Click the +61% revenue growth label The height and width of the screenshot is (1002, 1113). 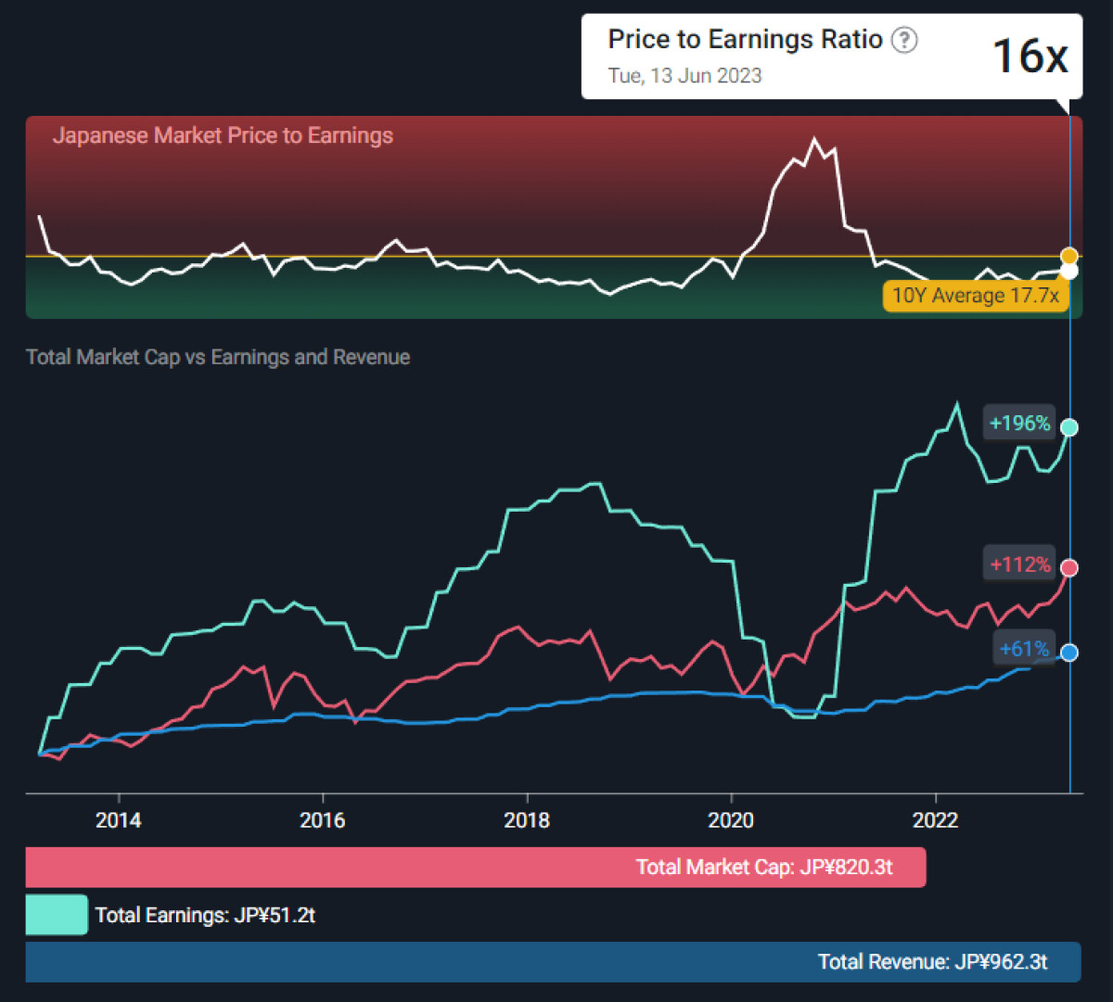[1024, 649]
